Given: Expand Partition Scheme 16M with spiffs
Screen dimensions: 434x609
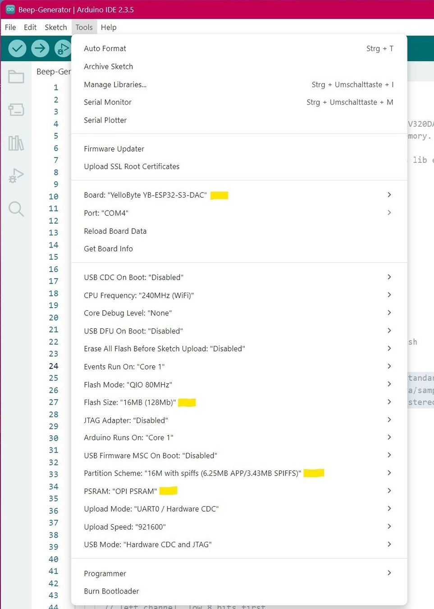Looking at the screenshot, I should pyautogui.click(x=239, y=473).
